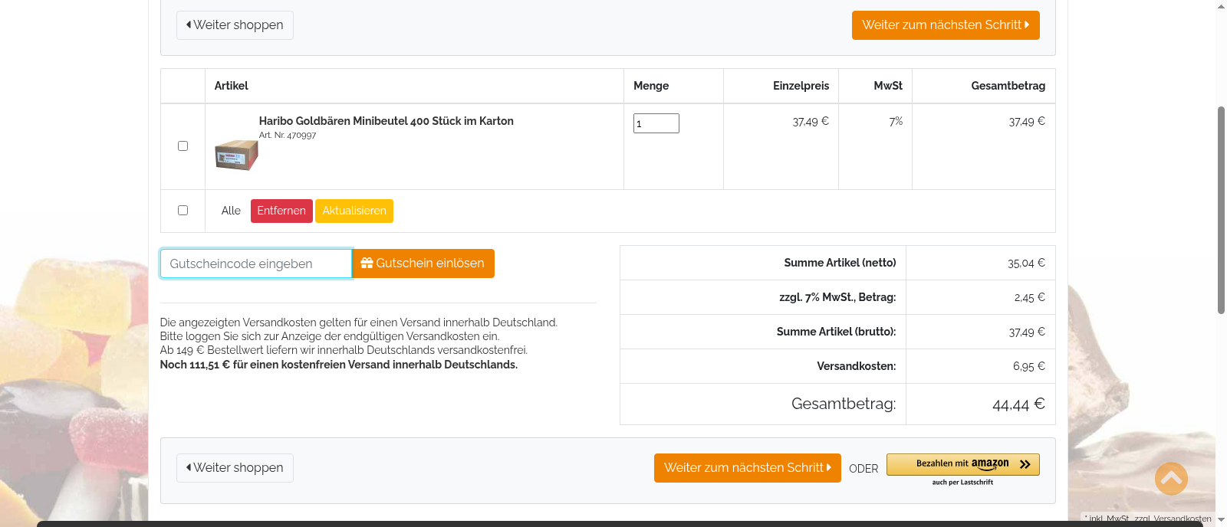Click the left caret on top Weiter shoppen
1227x527 pixels.
pos(189,25)
